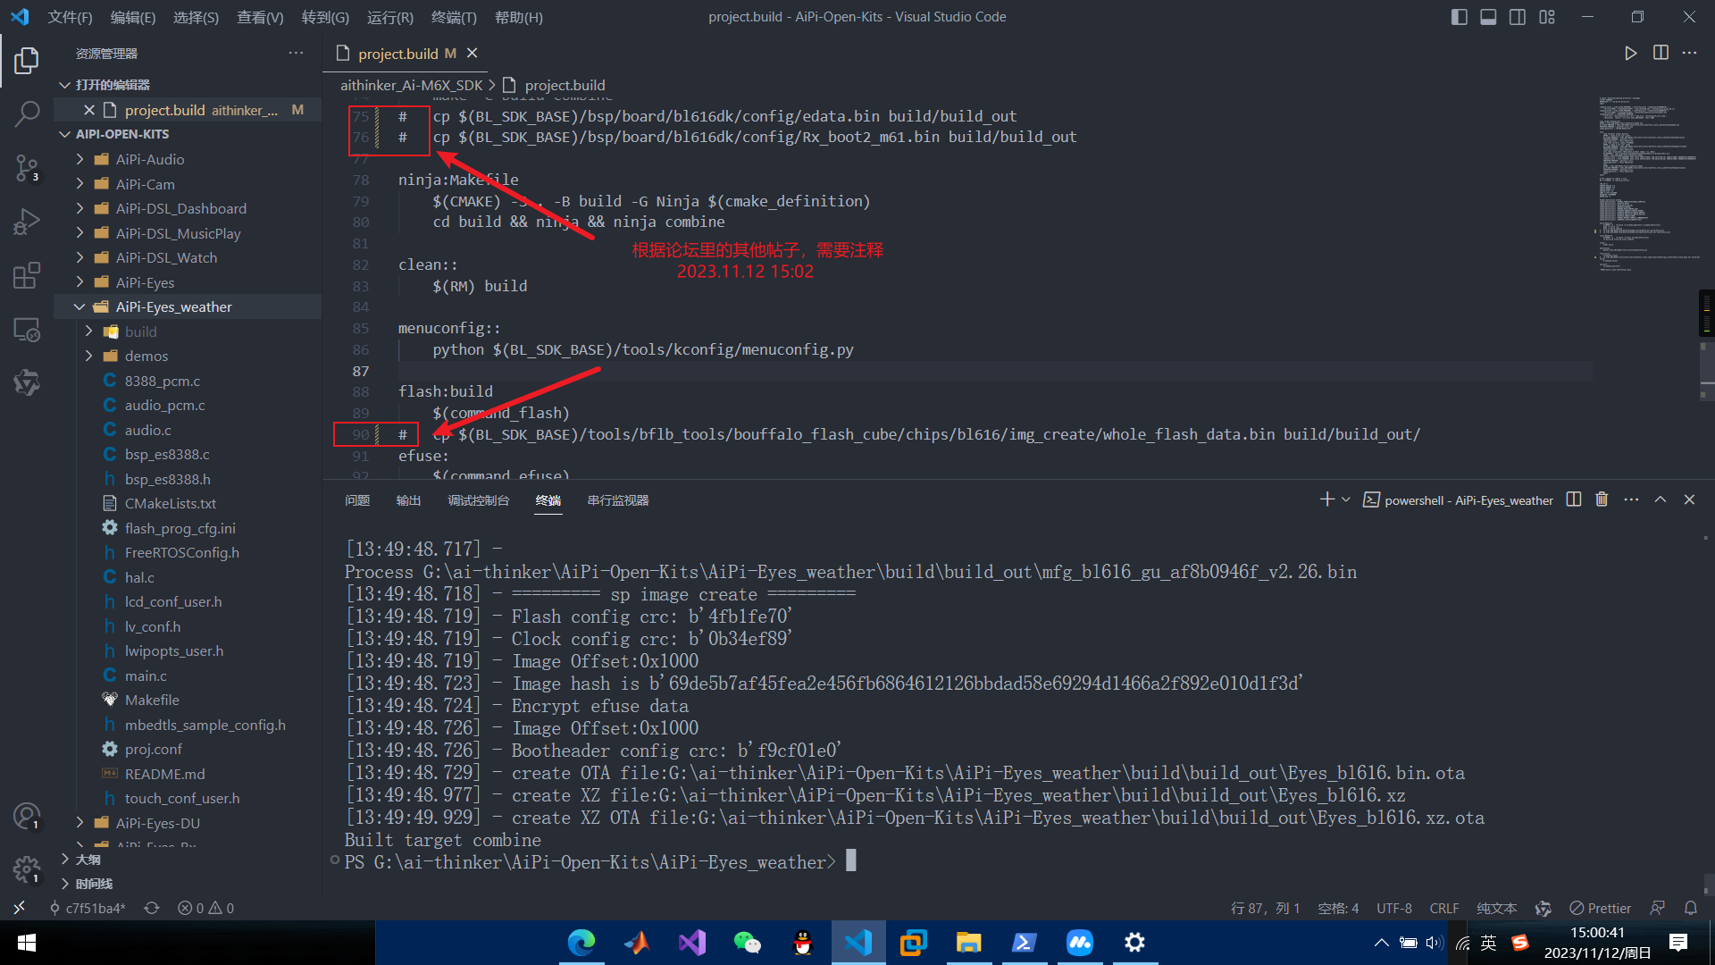1715x965 pixels.
Task: Expand the AiPi-Audio folder
Action: pos(150,159)
